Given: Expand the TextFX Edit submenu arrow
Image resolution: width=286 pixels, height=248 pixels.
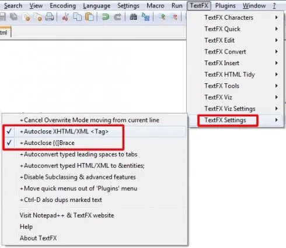Looking at the screenshot, I should click(277, 40).
